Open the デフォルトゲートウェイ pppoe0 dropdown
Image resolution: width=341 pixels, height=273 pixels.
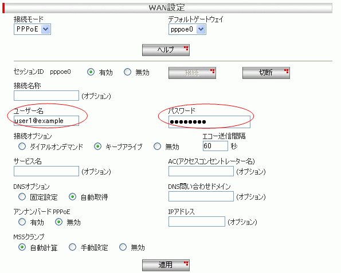click(x=187, y=29)
